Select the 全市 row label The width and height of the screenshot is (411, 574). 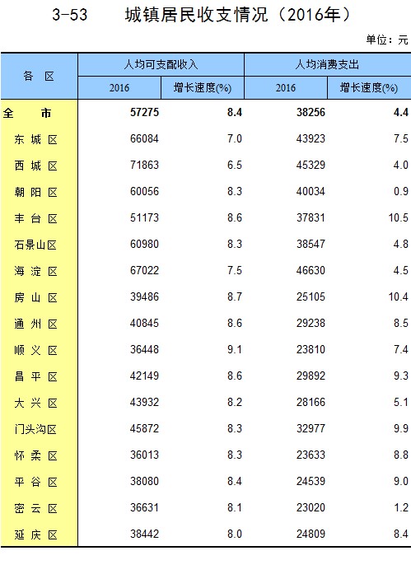[x=27, y=113]
